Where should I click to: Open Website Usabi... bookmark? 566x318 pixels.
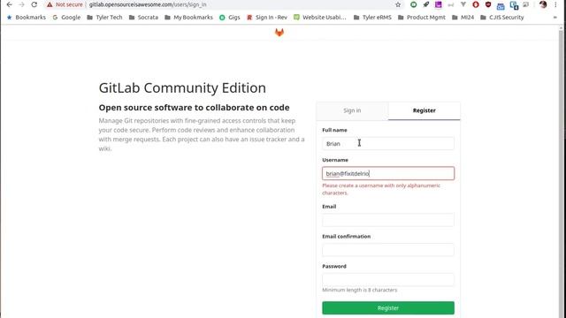(x=320, y=18)
